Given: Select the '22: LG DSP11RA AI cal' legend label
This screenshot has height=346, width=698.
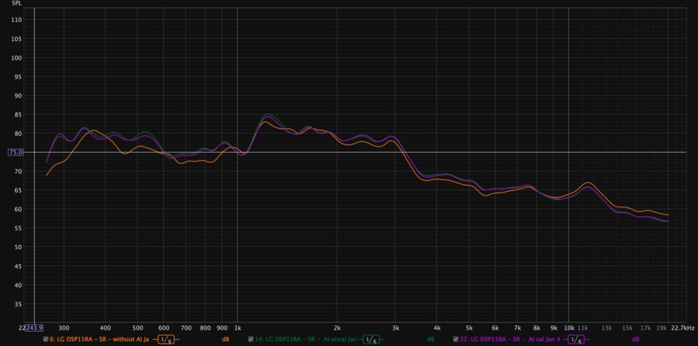Looking at the screenshot, I should [x=511, y=339].
